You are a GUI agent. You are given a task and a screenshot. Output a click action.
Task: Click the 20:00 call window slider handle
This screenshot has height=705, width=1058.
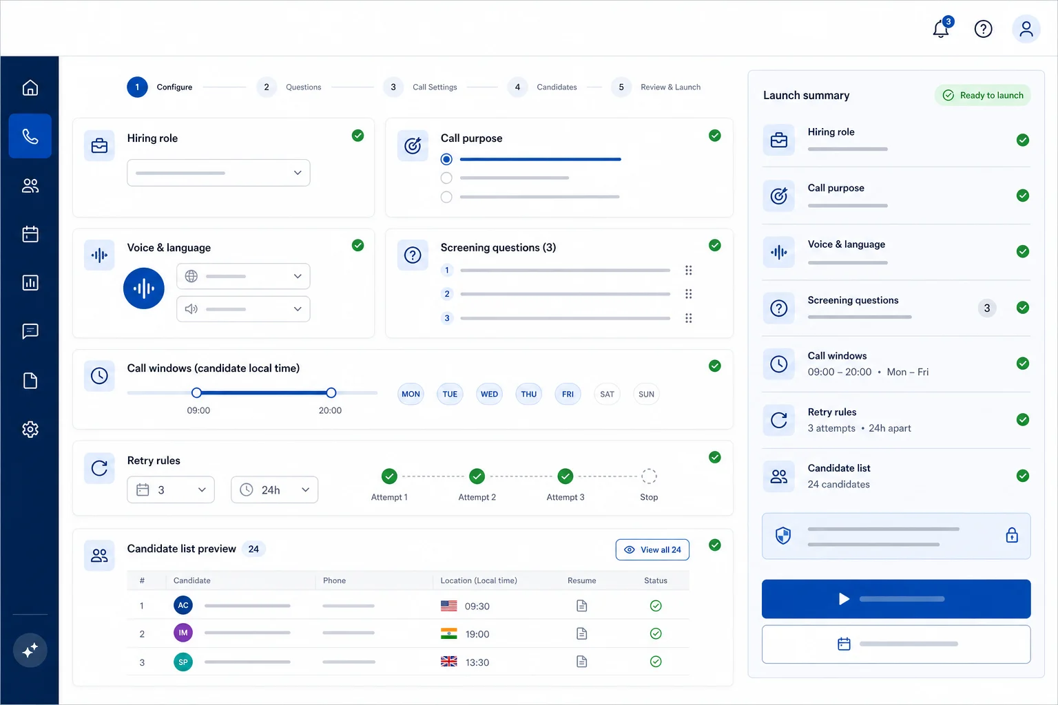pos(331,392)
